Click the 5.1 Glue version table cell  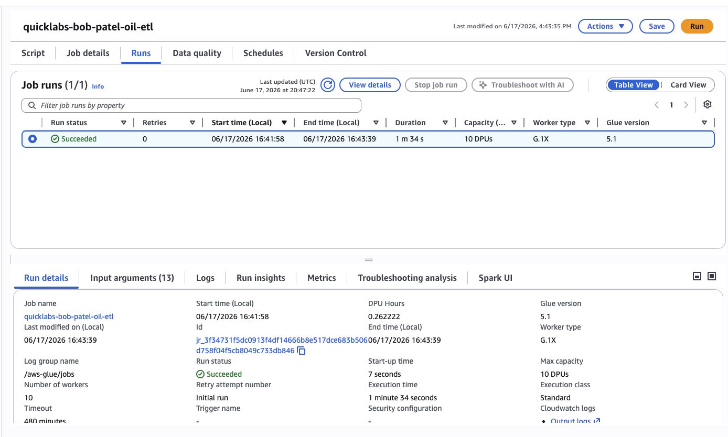pyautogui.click(x=612, y=139)
